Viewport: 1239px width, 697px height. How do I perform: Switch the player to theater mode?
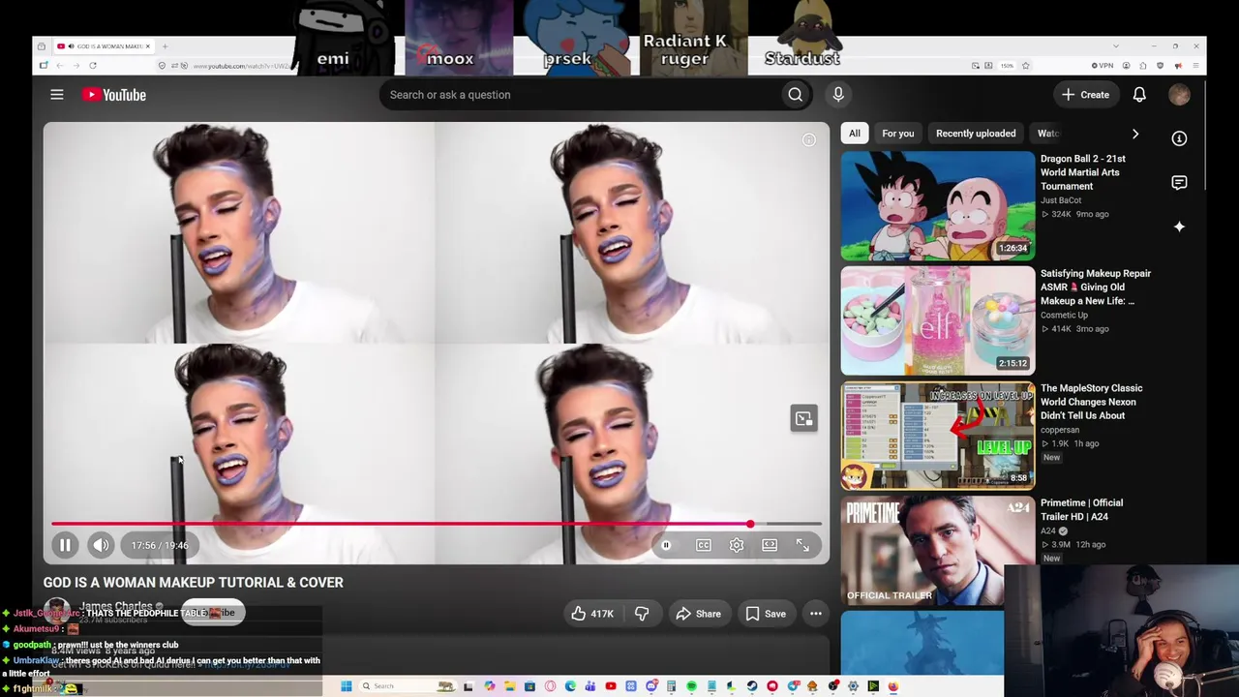click(x=770, y=545)
